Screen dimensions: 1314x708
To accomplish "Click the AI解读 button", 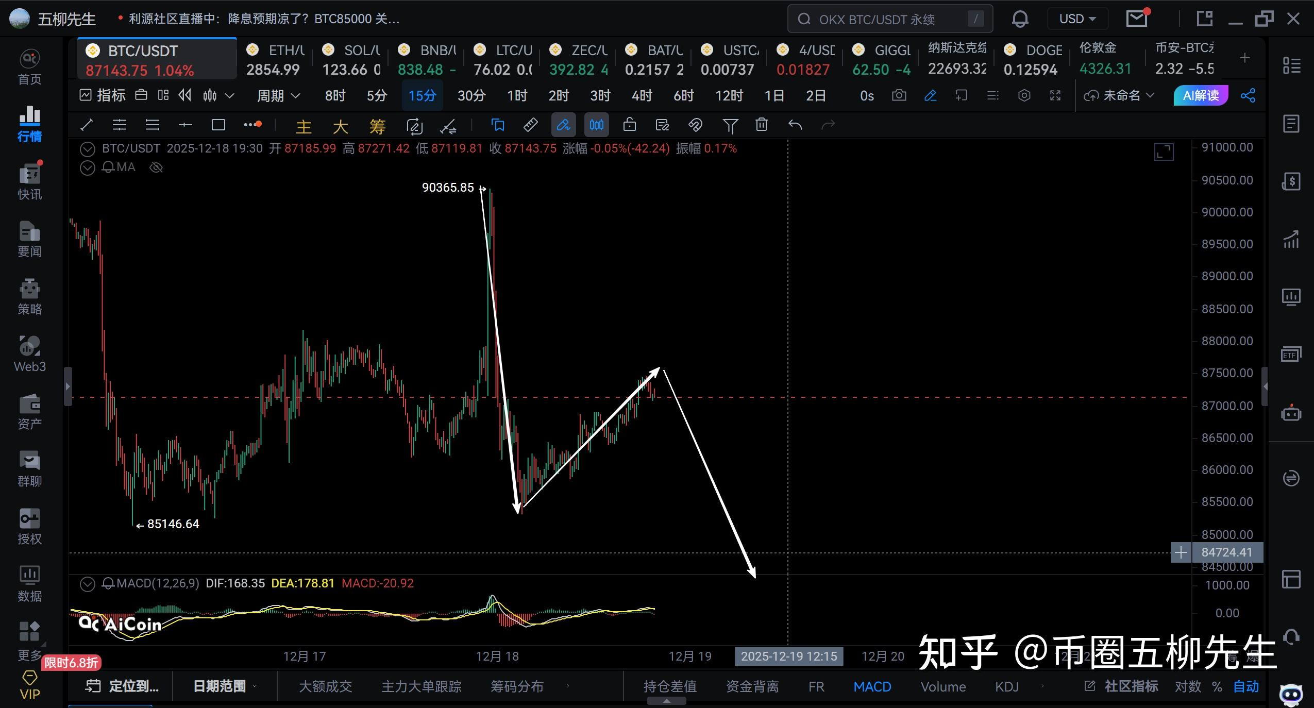I will click(1200, 95).
